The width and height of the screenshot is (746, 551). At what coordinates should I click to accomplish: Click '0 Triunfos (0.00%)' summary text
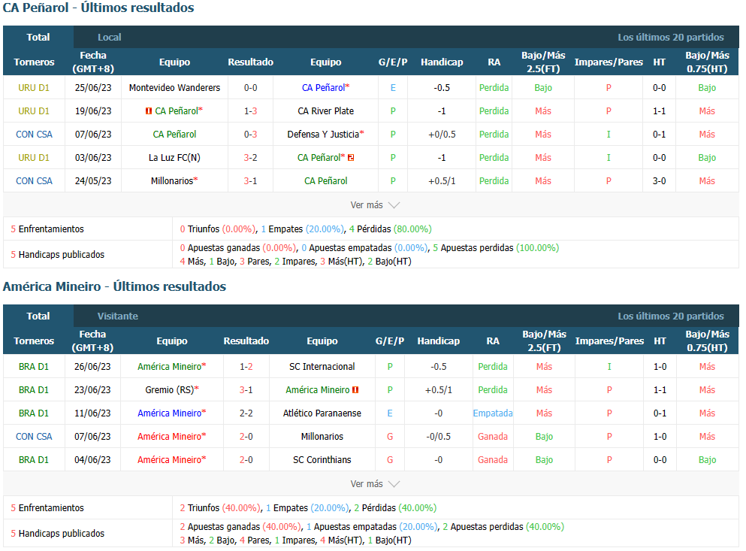point(217,229)
